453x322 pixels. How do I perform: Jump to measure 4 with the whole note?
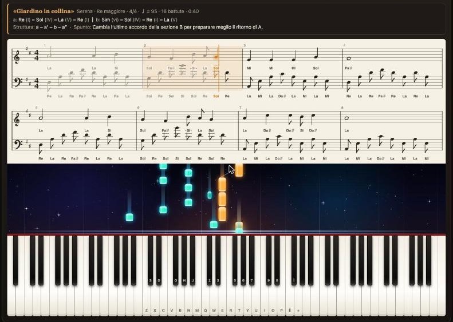pos(392,69)
